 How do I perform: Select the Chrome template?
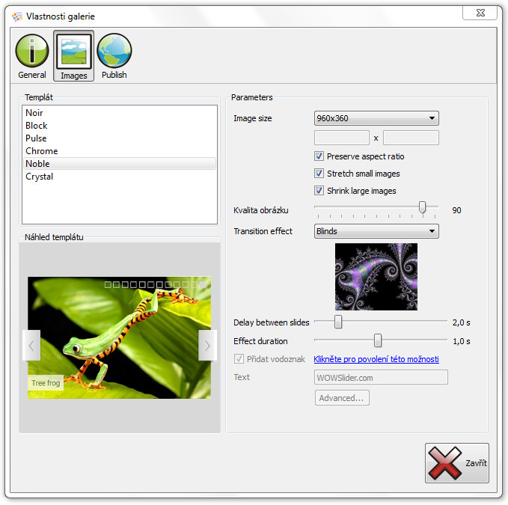pos(120,151)
